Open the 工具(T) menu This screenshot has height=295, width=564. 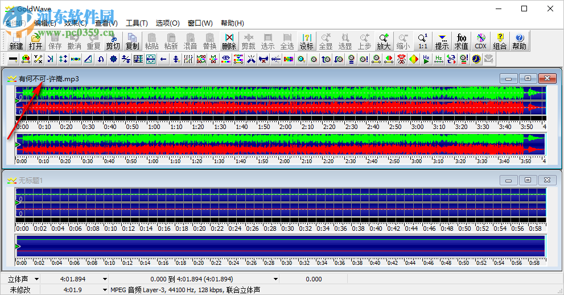click(x=137, y=23)
